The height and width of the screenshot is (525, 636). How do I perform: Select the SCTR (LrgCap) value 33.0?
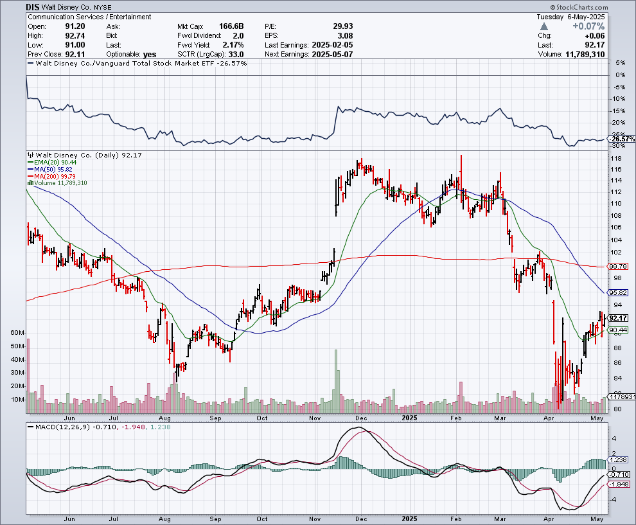[x=236, y=55]
